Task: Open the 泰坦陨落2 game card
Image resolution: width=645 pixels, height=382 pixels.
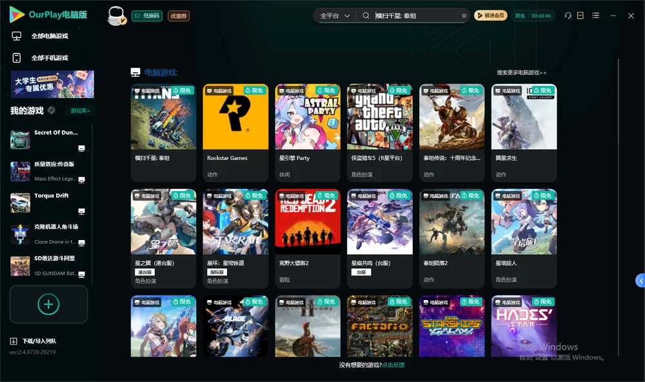Action: [x=452, y=238]
